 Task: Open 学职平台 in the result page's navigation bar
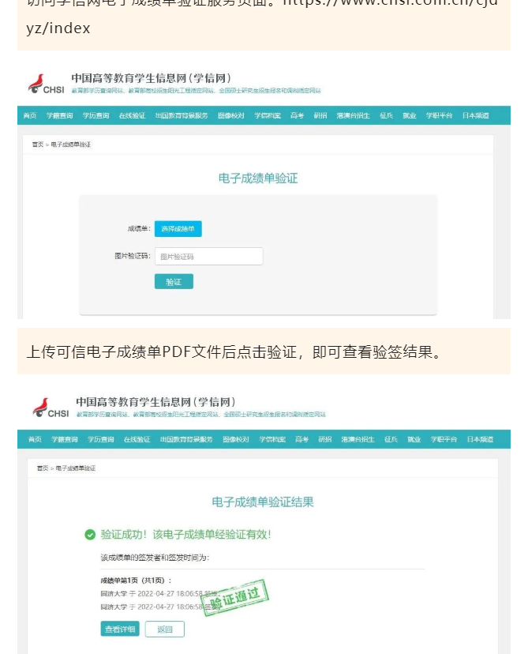coord(444,439)
